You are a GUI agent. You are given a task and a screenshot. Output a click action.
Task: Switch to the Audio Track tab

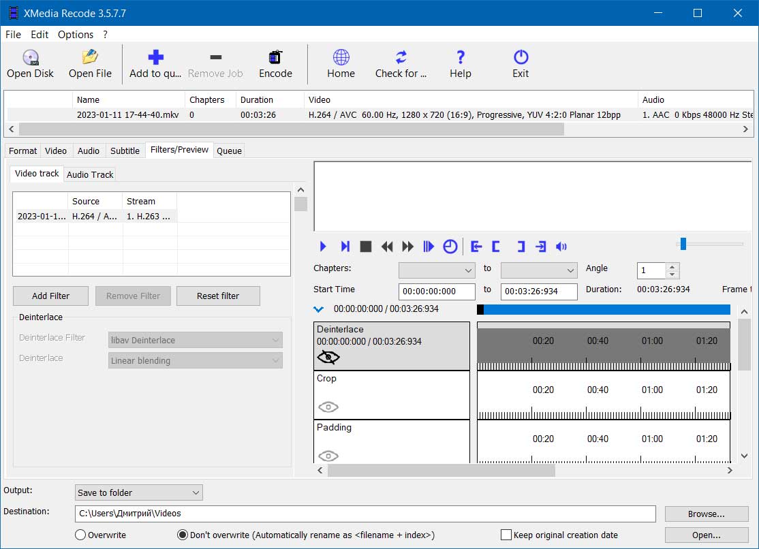point(90,174)
